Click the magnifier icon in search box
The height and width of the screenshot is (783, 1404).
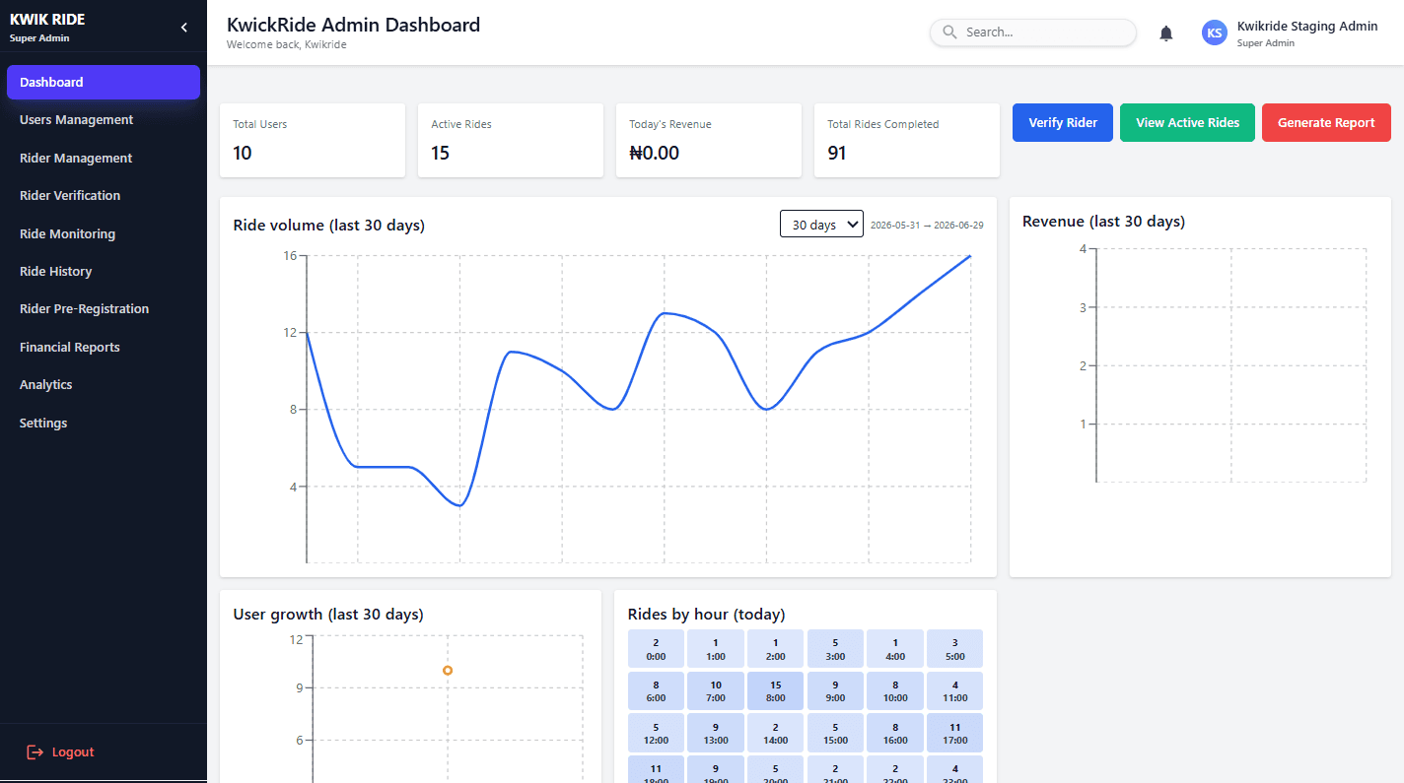coord(950,33)
